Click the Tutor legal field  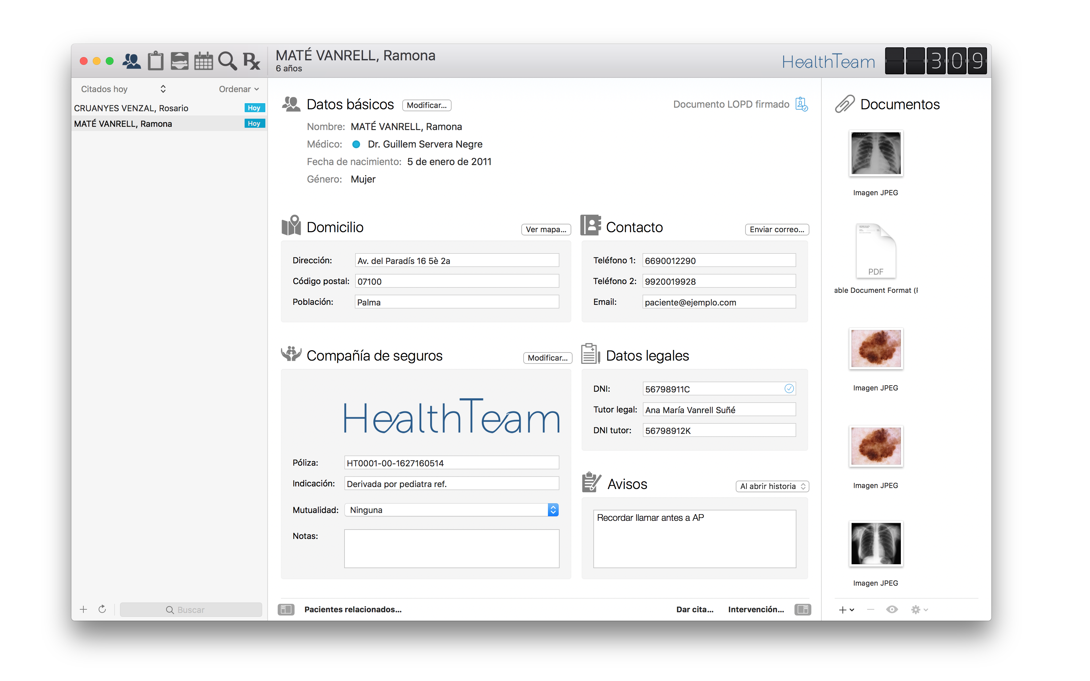tap(719, 409)
